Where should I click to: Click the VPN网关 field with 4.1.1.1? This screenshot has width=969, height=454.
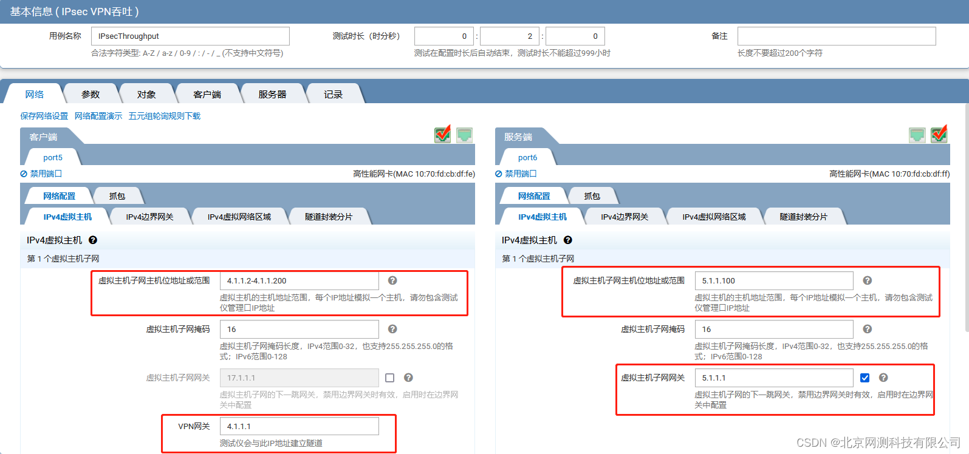pyautogui.click(x=300, y=426)
